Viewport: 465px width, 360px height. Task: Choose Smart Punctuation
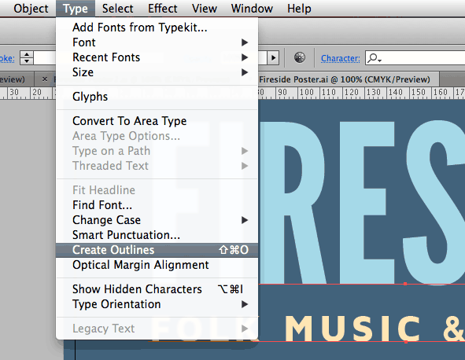click(157, 235)
